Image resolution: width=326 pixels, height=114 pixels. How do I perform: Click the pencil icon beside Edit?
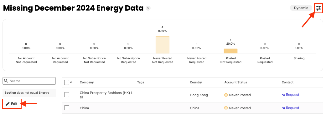pyautogui.click(x=8, y=104)
